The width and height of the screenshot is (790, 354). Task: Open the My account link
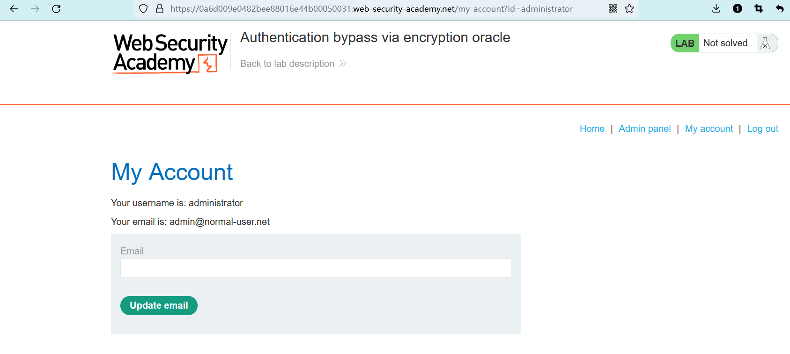[x=709, y=129]
